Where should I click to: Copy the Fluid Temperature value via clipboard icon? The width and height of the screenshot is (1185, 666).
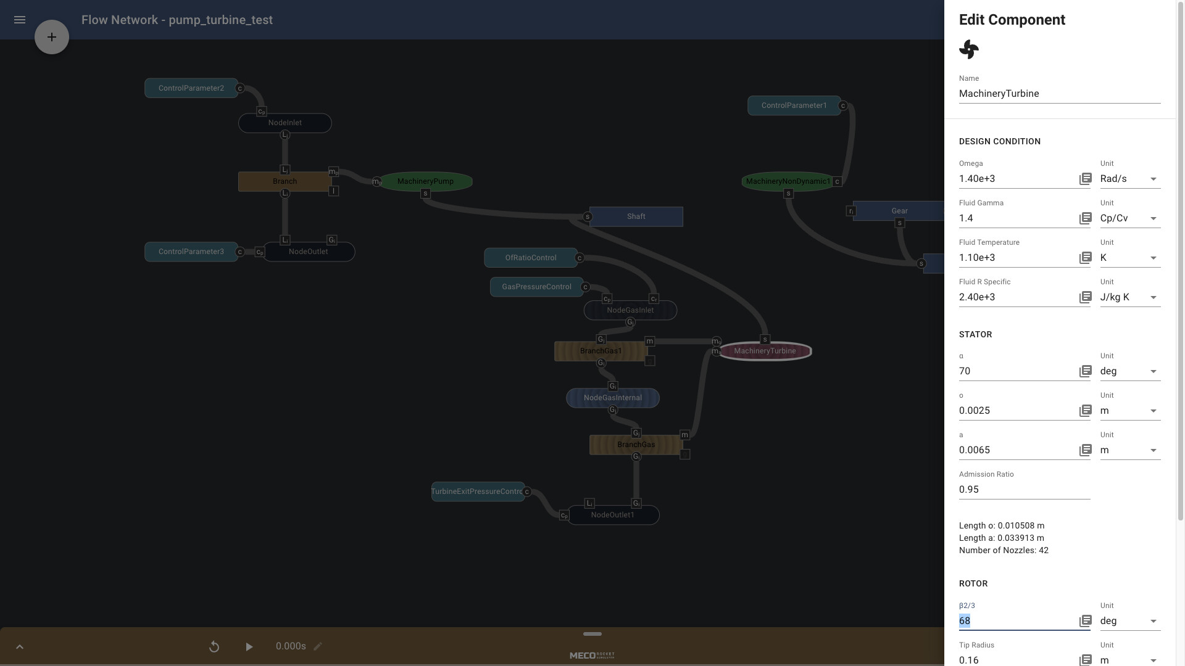pyautogui.click(x=1085, y=257)
